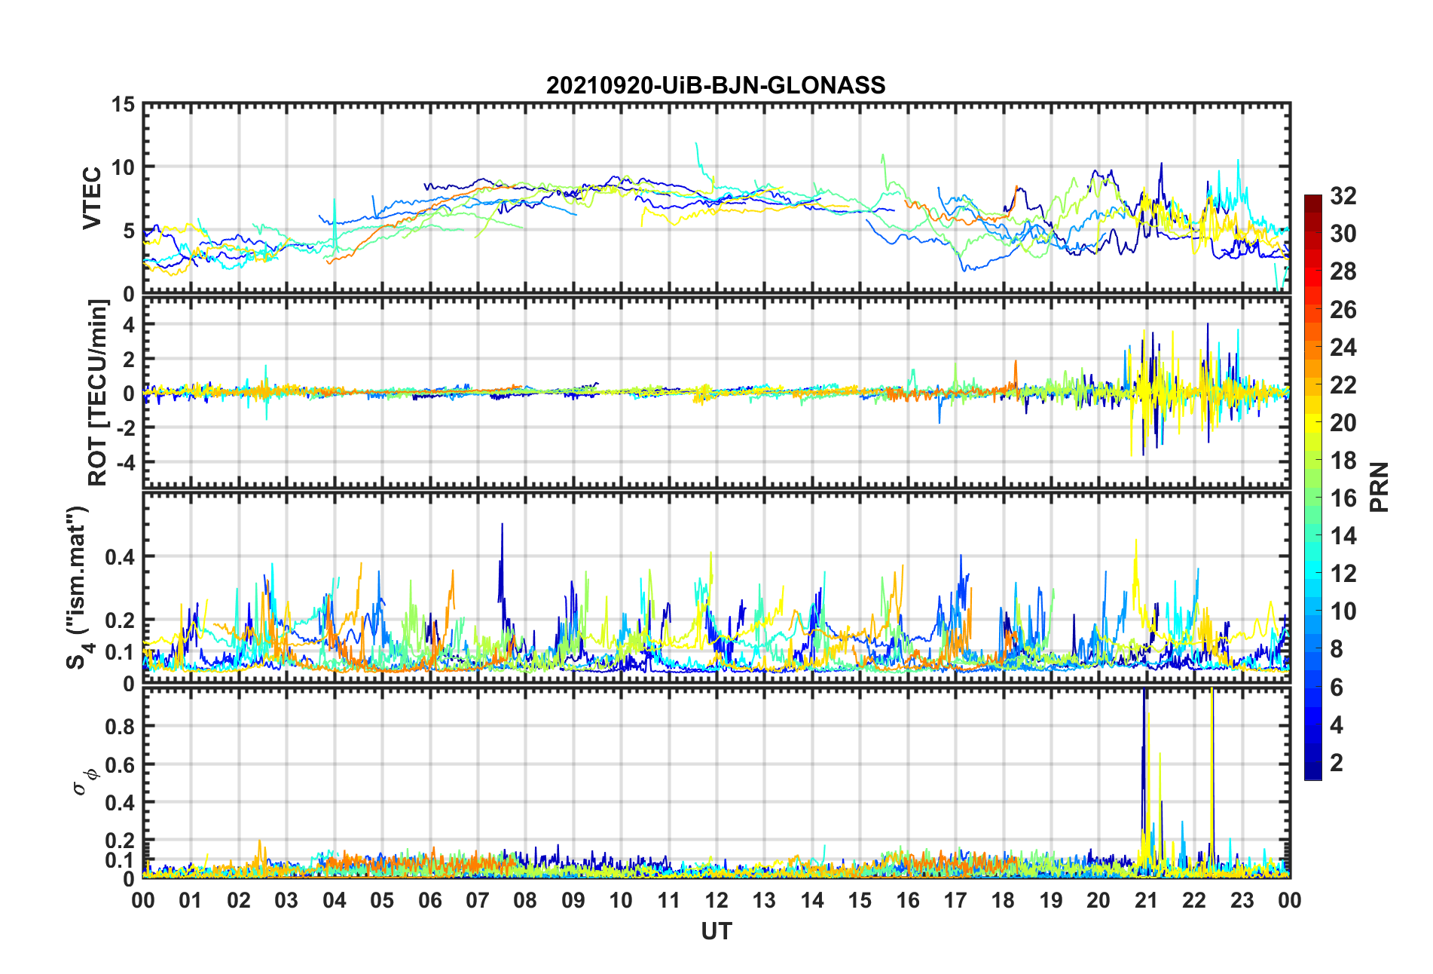The width and height of the screenshot is (1433, 974).
Task: Select sigma-phi axis tick label "0.8"
Action: click(x=121, y=726)
